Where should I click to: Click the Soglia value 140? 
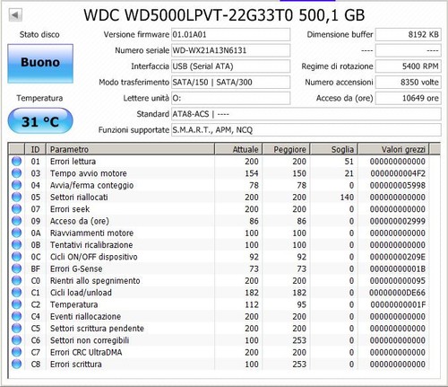[347, 198]
